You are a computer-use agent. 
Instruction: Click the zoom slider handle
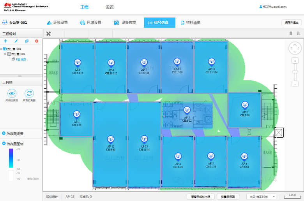tap(295, 72)
